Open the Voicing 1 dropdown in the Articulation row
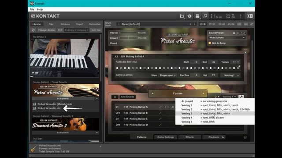The width and height of the screenshot is (282, 158). [230, 75]
